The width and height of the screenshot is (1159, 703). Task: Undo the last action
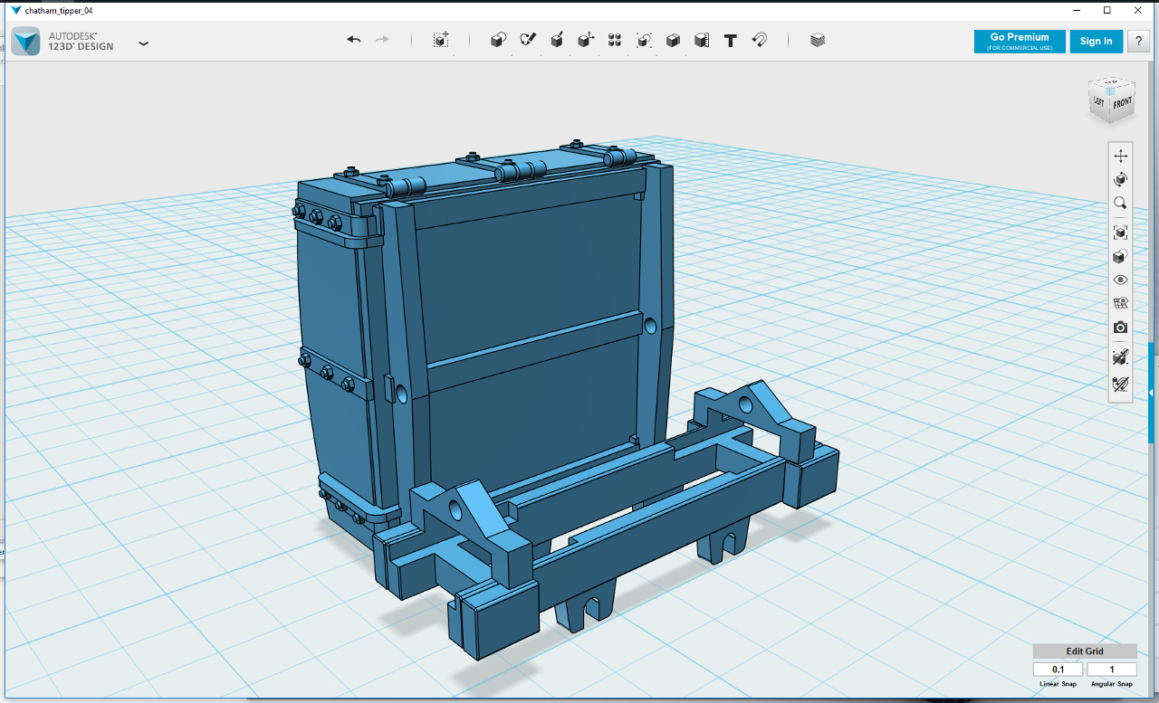click(x=354, y=40)
